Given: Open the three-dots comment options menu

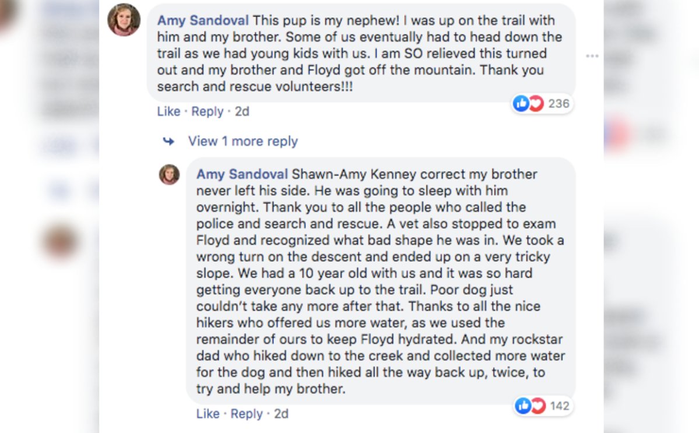Looking at the screenshot, I should tap(592, 56).
